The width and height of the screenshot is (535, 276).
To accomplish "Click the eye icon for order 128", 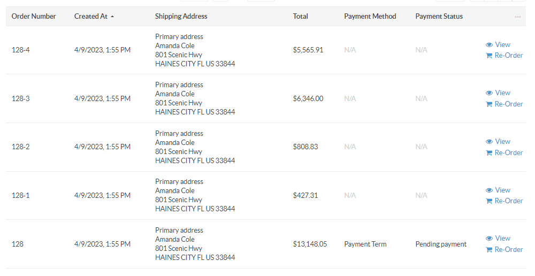I will click(x=489, y=239).
